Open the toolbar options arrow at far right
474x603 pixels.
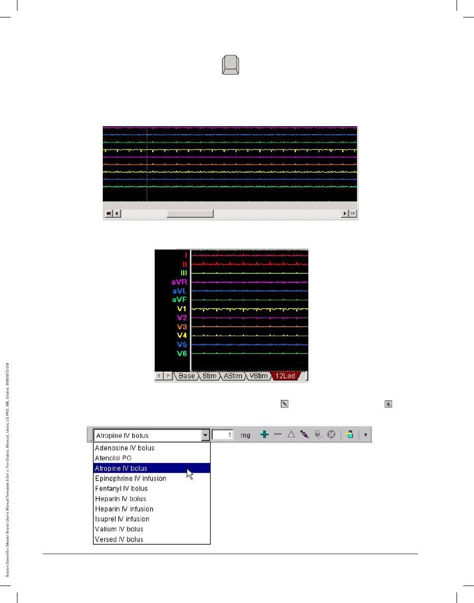pos(365,435)
